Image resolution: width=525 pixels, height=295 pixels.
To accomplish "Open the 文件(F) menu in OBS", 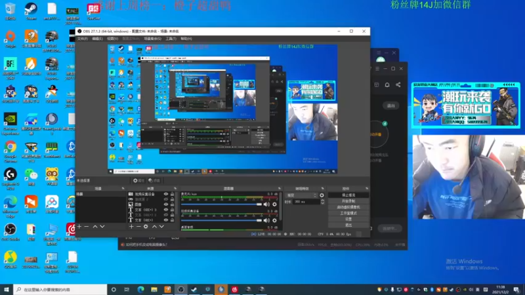I will coord(83,39).
